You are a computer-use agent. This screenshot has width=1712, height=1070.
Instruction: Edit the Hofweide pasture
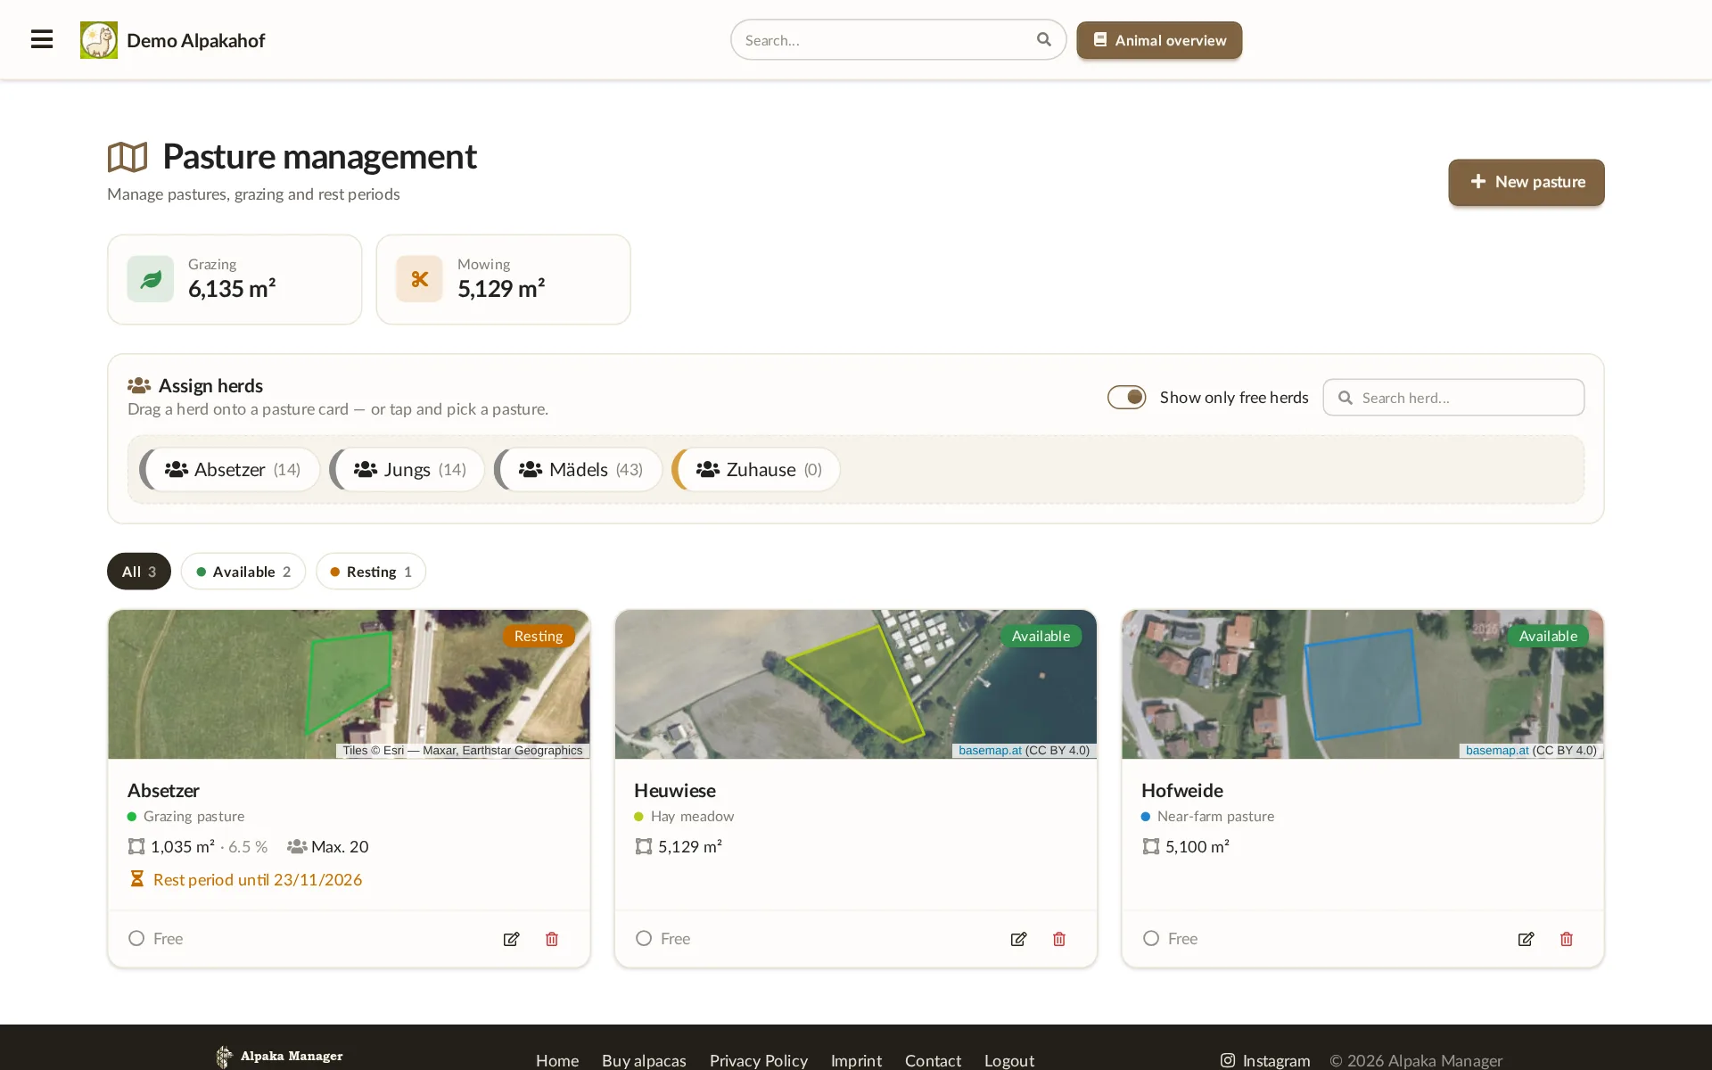(1526, 939)
